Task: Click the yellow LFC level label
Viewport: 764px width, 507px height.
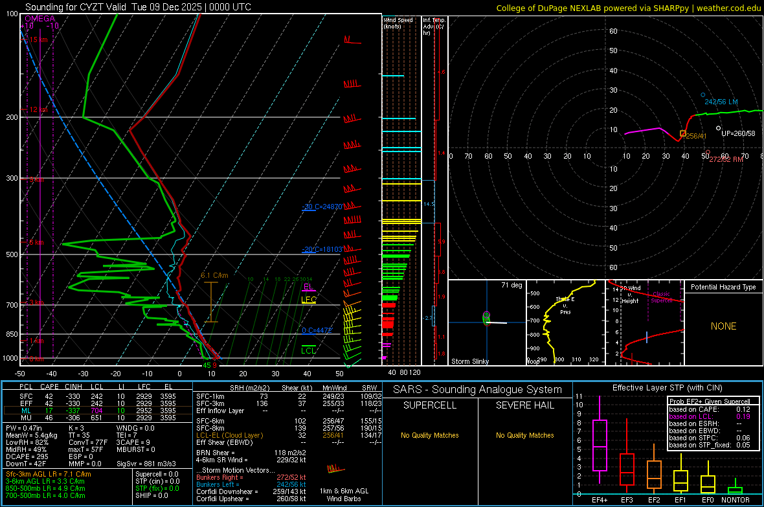Action: [309, 299]
